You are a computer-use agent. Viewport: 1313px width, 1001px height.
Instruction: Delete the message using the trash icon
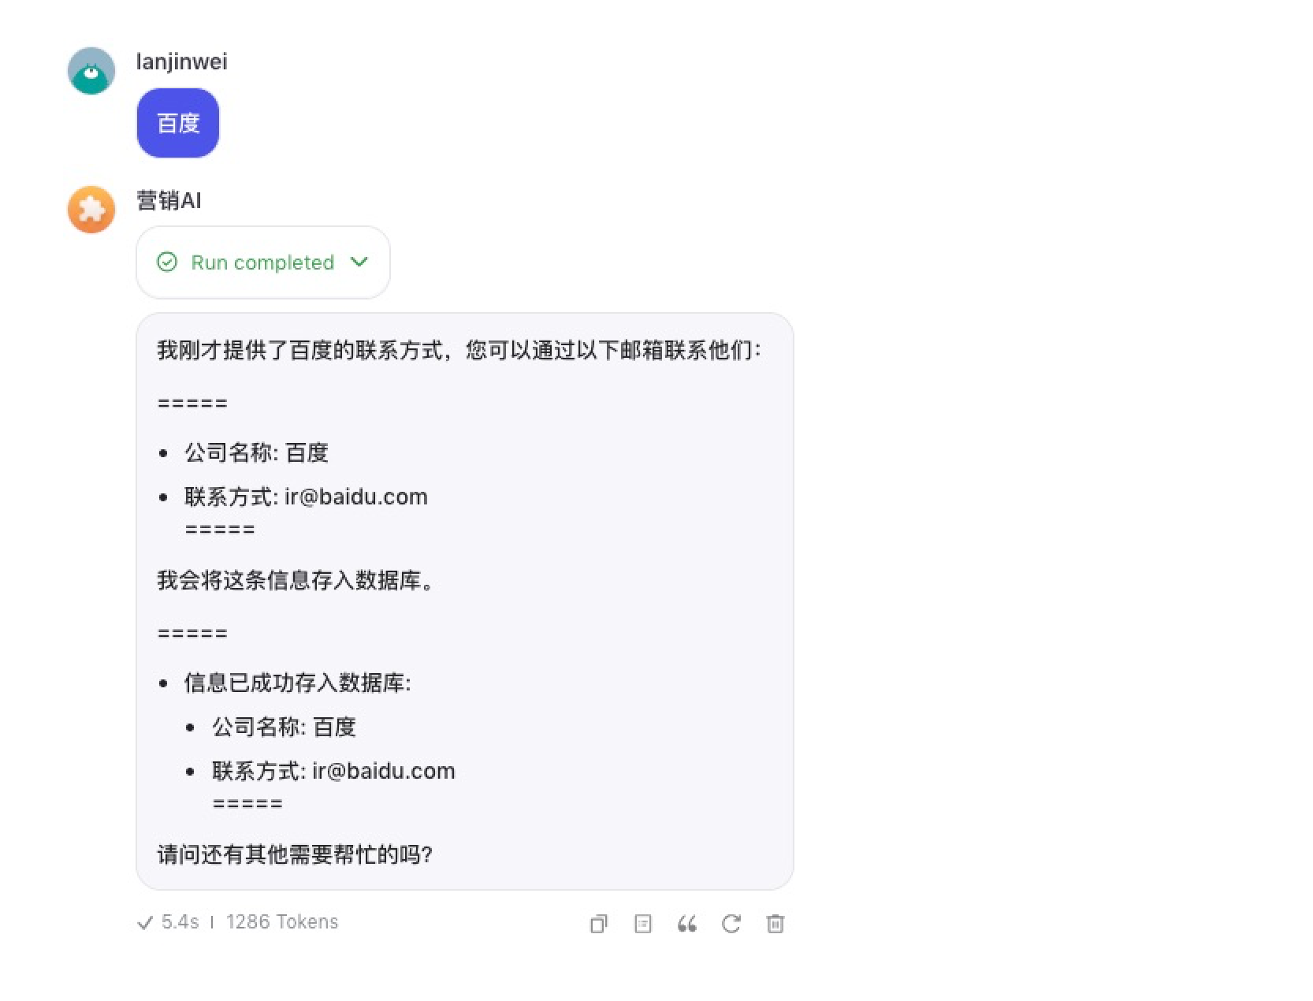click(776, 923)
